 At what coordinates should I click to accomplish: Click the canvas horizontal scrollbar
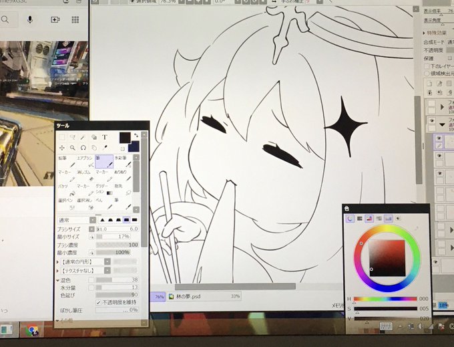click(235, 286)
